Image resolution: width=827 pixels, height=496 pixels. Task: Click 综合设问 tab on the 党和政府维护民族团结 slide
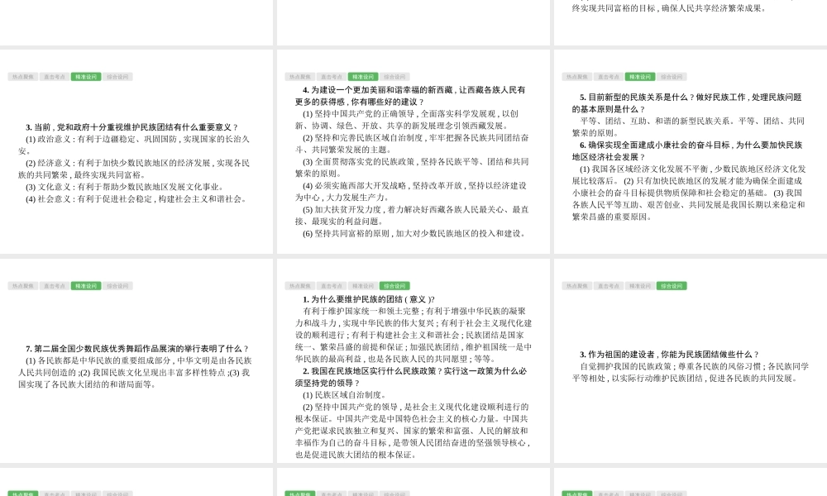[x=117, y=77]
